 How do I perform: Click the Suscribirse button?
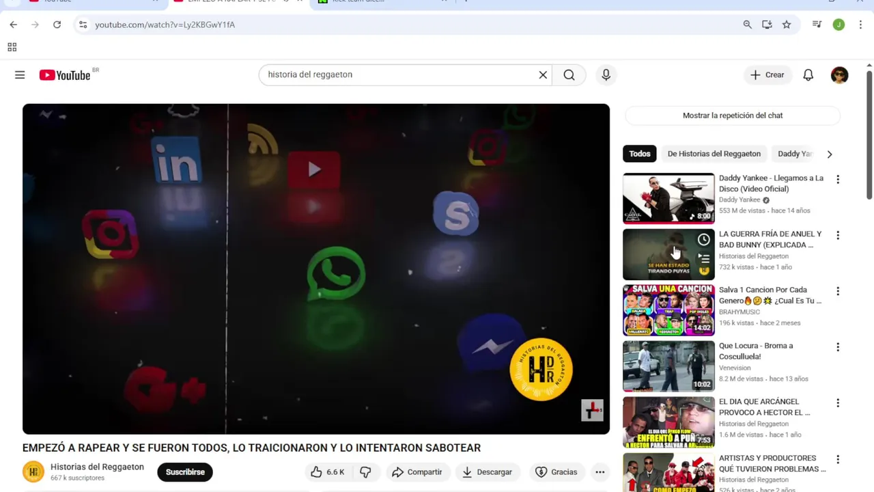pyautogui.click(x=185, y=472)
